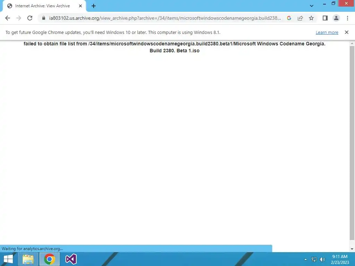This screenshot has height=266, width=355.
Task: Restore down the Chrome window
Action: click(334, 3)
